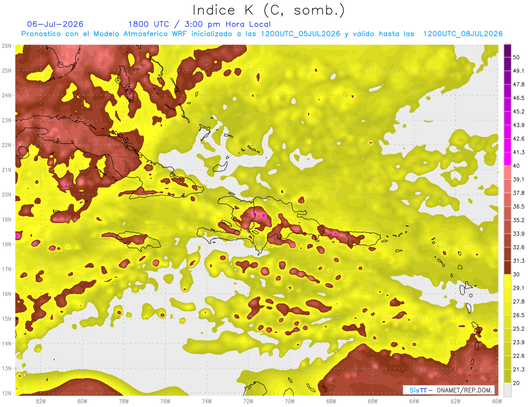Click longitude label "82W"
This screenshot has height=407, width=528.
pyautogui.click(x=41, y=401)
